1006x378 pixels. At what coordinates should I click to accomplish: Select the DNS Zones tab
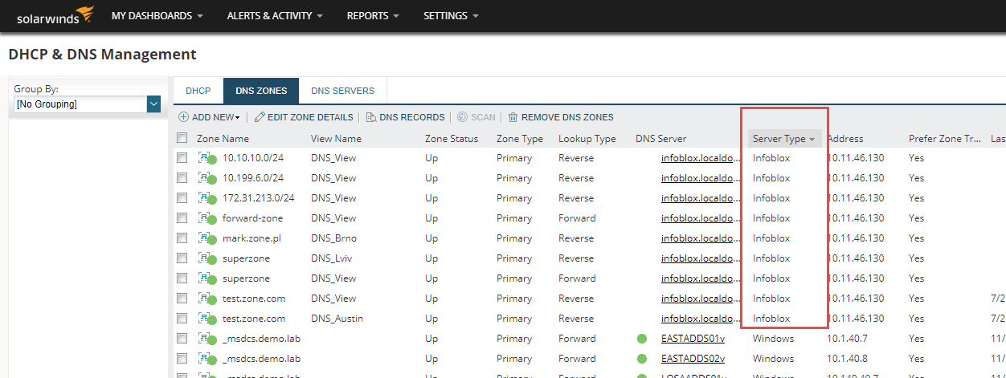[x=261, y=91]
